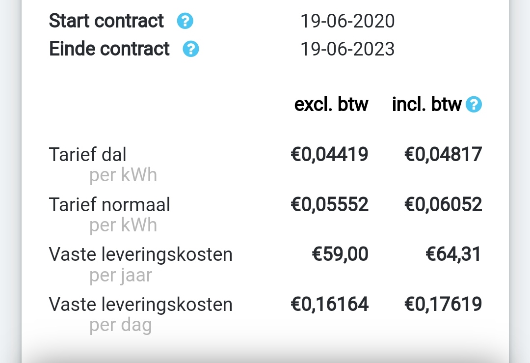Click Tarief dal price €0,04419
This screenshot has width=530, height=363.
(x=329, y=155)
